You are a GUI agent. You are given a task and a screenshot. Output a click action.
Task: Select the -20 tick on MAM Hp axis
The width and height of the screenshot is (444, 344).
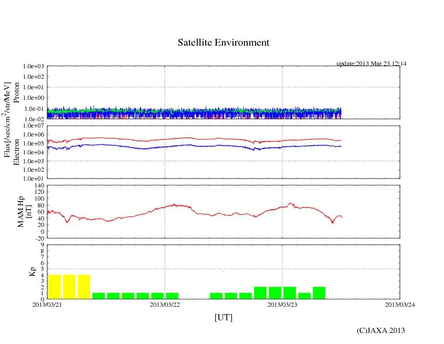40,238
